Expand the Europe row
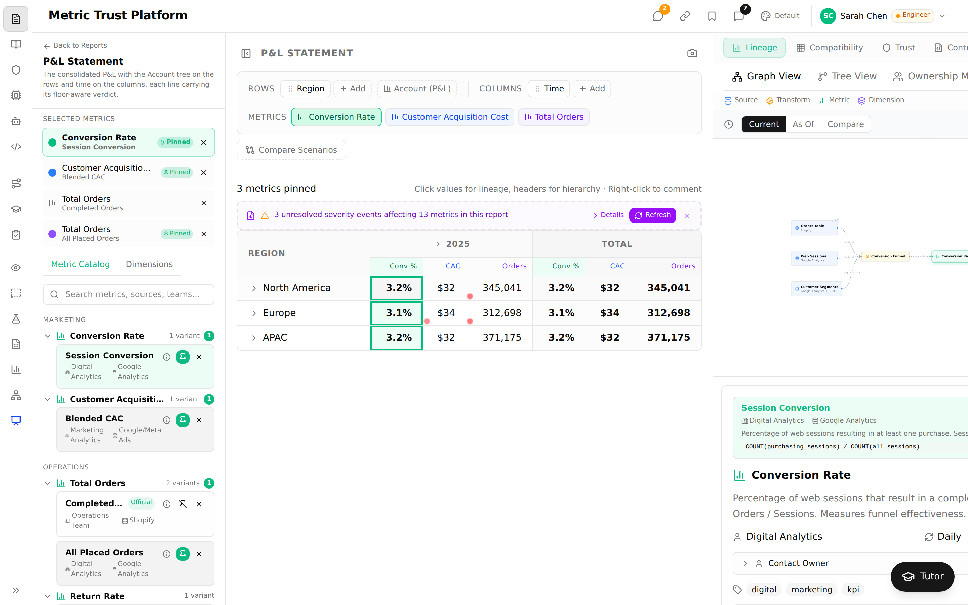Viewport: 968px width, 605px height. pyautogui.click(x=254, y=313)
